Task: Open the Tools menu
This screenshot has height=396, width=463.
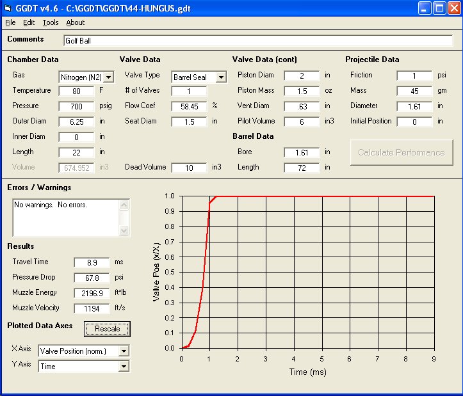Action: point(51,22)
